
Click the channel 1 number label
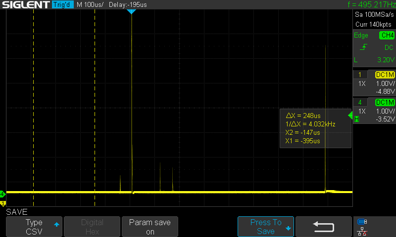[x=360, y=75]
